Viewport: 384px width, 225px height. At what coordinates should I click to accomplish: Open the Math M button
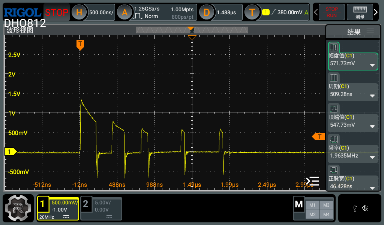tap(299, 204)
